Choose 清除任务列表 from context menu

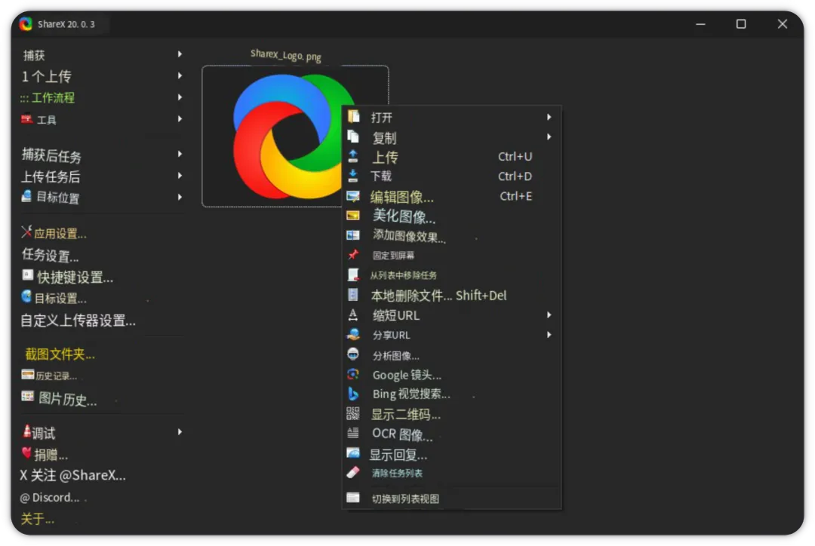point(451,474)
